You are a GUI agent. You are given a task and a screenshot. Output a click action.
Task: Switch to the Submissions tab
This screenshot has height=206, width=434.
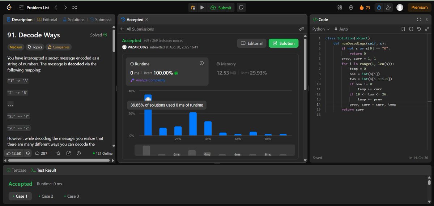(101, 20)
